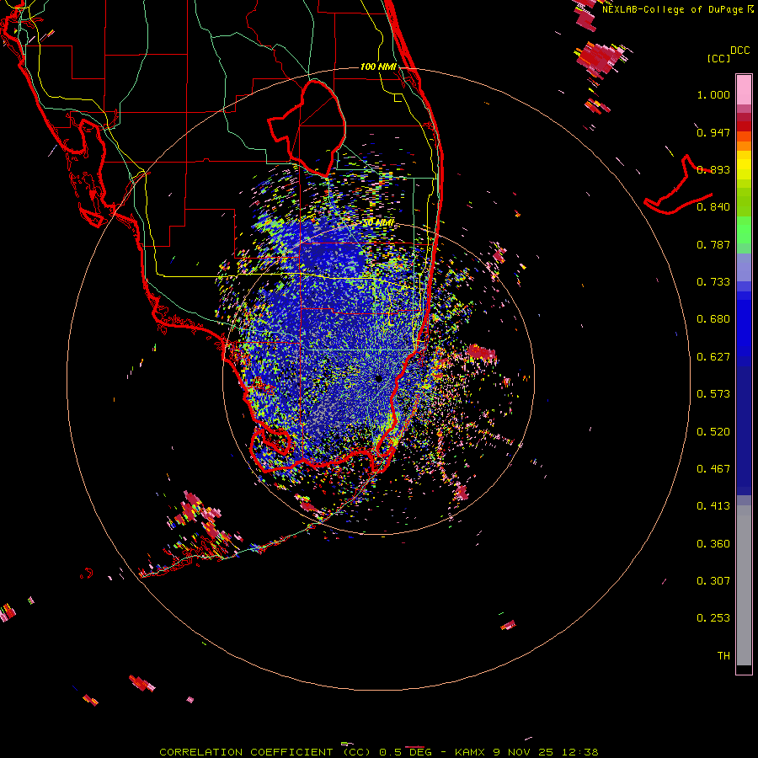Click the 0.253 color scale value
Screen dimensions: 758x758
pos(713,618)
